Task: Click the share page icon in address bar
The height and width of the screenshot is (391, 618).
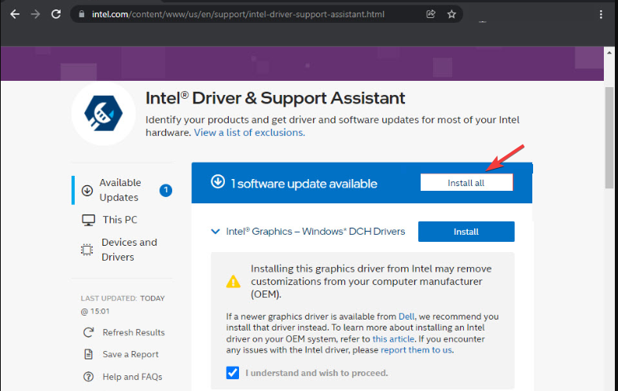Action: [x=430, y=15]
